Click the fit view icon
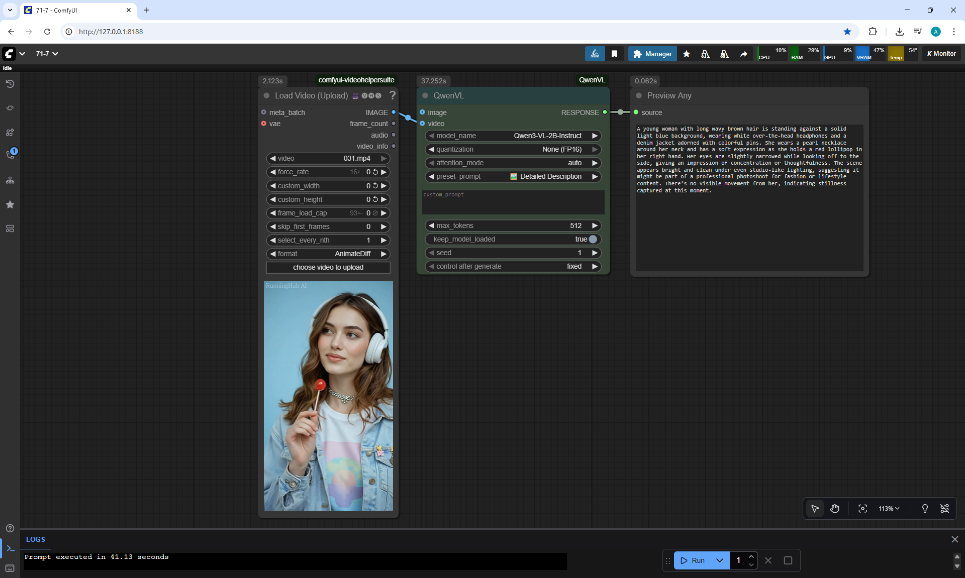Viewport: 965px width, 578px height. [x=862, y=509]
